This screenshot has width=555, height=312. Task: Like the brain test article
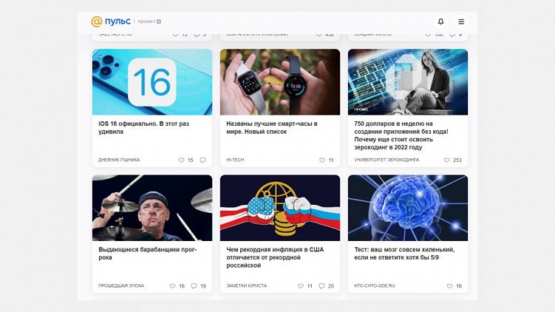[x=449, y=286]
